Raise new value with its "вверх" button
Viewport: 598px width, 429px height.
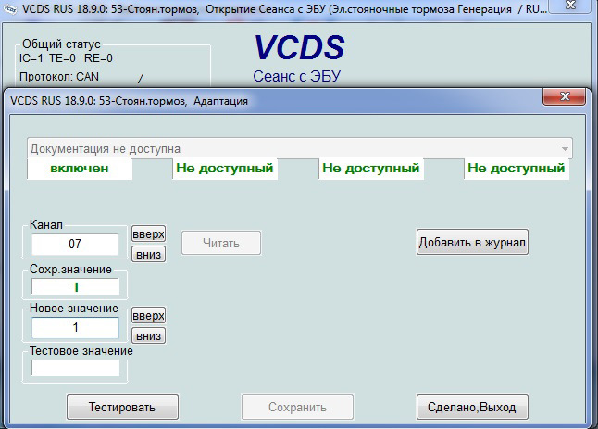click(148, 315)
